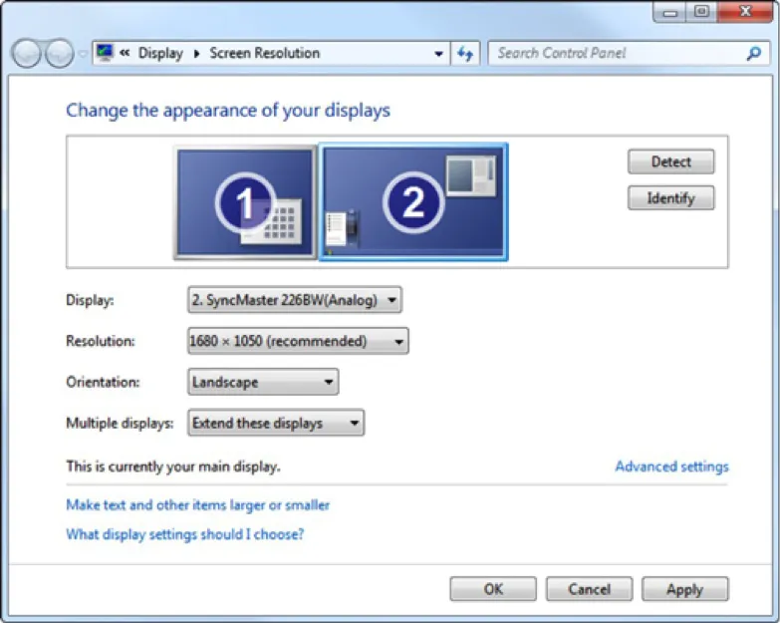The height and width of the screenshot is (623, 780).
Task: Click the search magnifier icon
Action: coord(753,54)
